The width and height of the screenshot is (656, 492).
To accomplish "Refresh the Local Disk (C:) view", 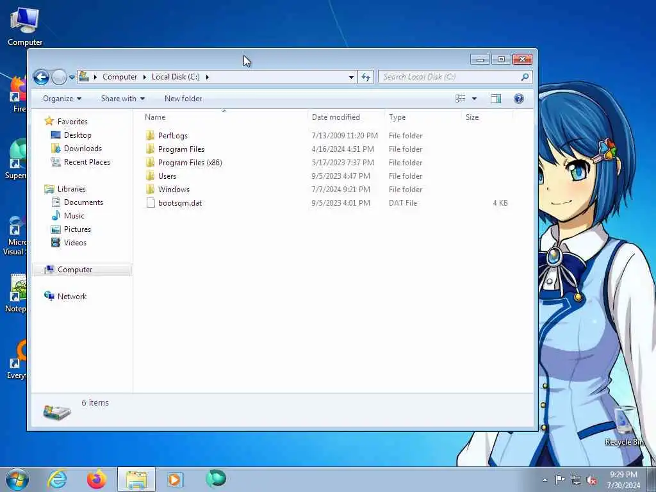I will pyautogui.click(x=366, y=77).
